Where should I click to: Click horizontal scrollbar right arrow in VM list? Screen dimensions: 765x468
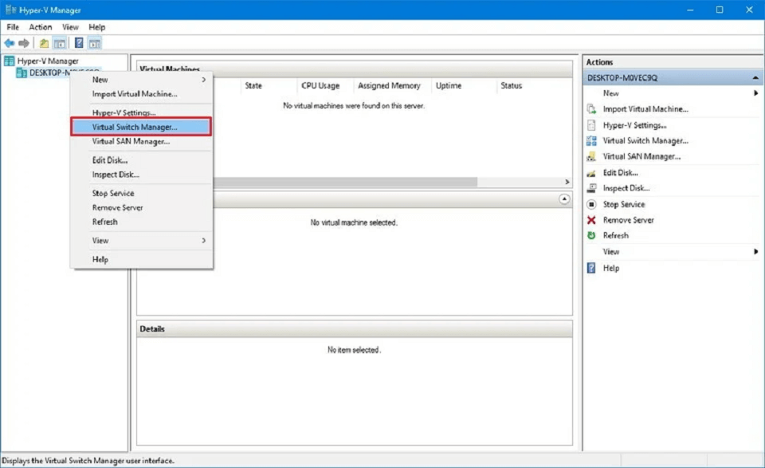567,182
